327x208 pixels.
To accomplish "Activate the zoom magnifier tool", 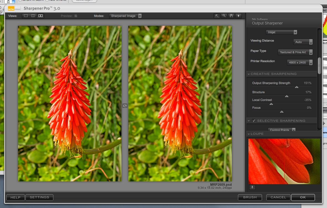I will pos(224,16).
